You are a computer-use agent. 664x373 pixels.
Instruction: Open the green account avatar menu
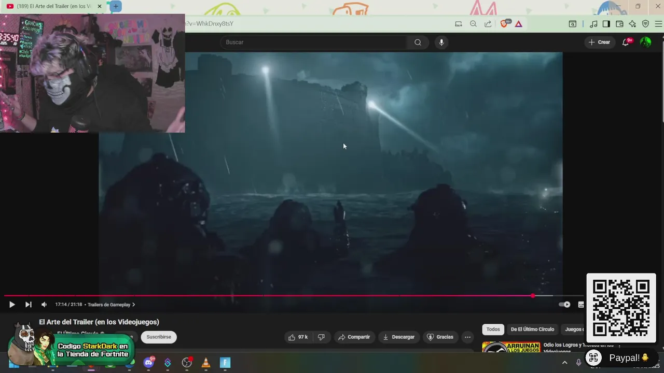[x=646, y=42]
